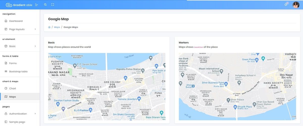Expand the Page layouts submenu chevron

coord(35,29)
